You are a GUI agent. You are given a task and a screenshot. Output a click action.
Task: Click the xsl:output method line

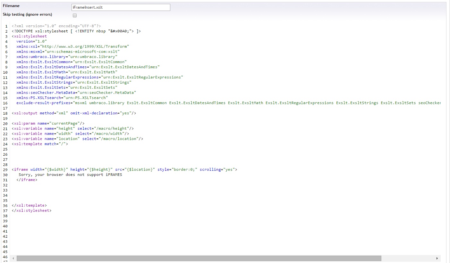tap(74, 113)
